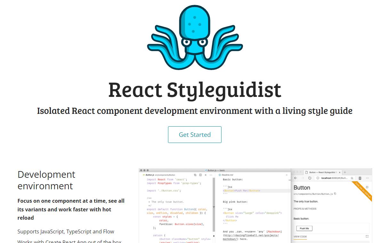Click copy icon next to src/components/Button/Button.js path
Screen dimensions: 387x243
click(x=335, y=194)
